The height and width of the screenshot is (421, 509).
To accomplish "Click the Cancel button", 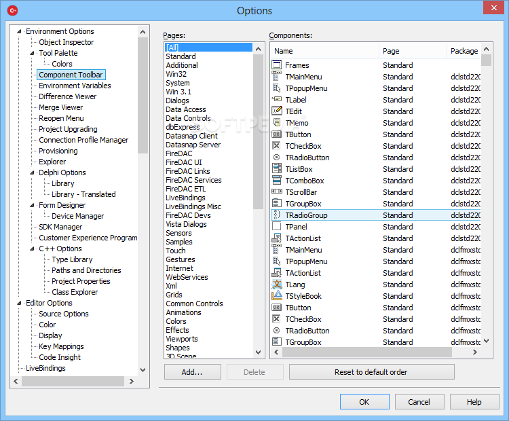I will pyautogui.click(x=419, y=402).
